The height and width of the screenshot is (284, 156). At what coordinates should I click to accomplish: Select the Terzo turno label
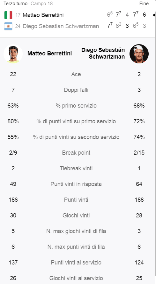(x=15, y=4)
